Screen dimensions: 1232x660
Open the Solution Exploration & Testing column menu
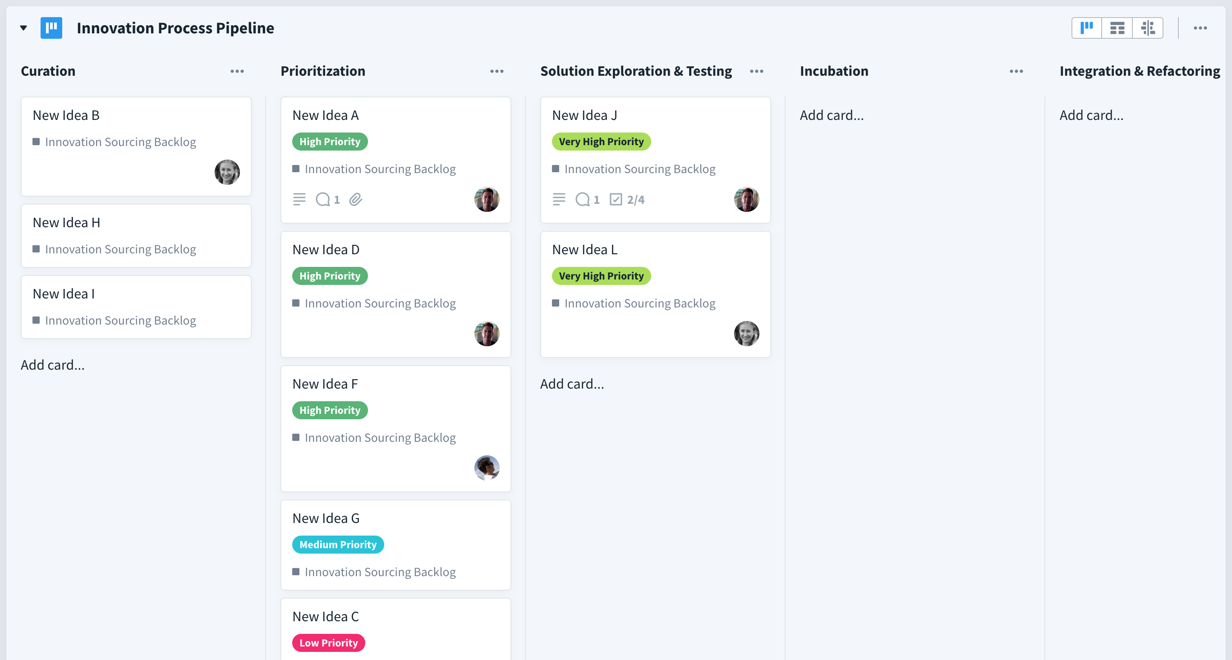tap(756, 71)
